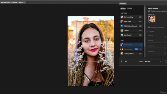Image resolution: width=167 pixels, height=94 pixels.
Task: Select the Colorize filter label
Action: (126, 31)
